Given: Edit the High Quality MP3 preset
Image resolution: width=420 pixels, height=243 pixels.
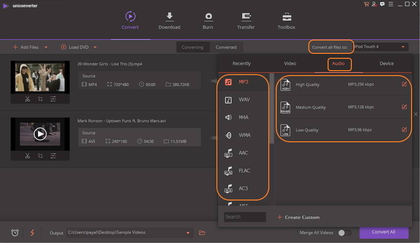Looking at the screenshot, I should pyautogui.click(x=404, y=84).
